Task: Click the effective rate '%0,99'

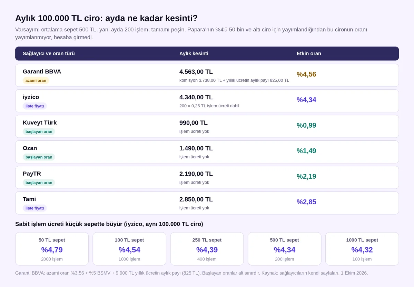Action: [306, 125]
